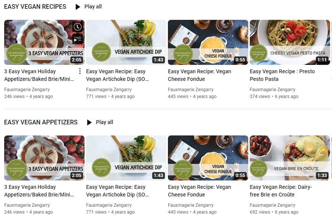
Task: Open the bottom-row Vegan Cheese Fondue title
Action: pyautogui.click(x=199, y=191)
